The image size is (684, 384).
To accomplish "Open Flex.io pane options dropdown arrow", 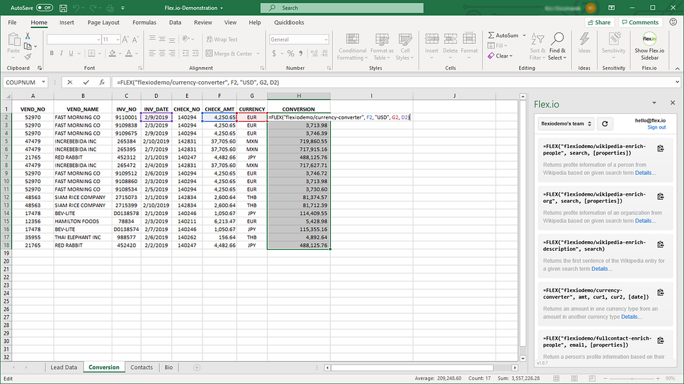I will pos(654,103).
